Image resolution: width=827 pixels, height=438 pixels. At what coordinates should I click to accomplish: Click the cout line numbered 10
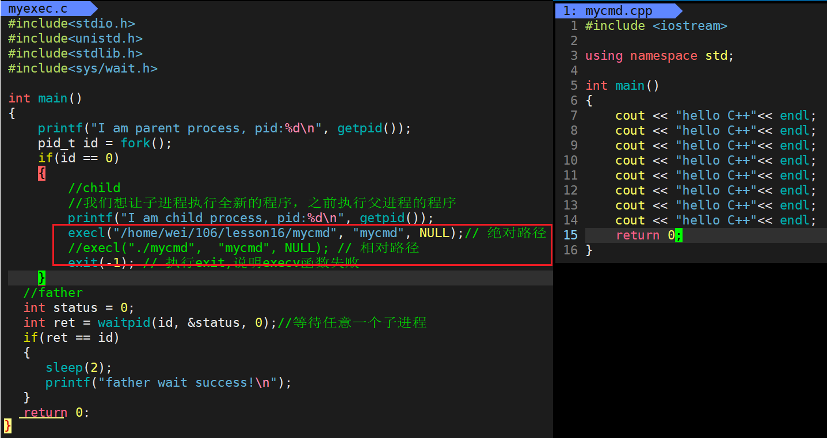point(716,161)
